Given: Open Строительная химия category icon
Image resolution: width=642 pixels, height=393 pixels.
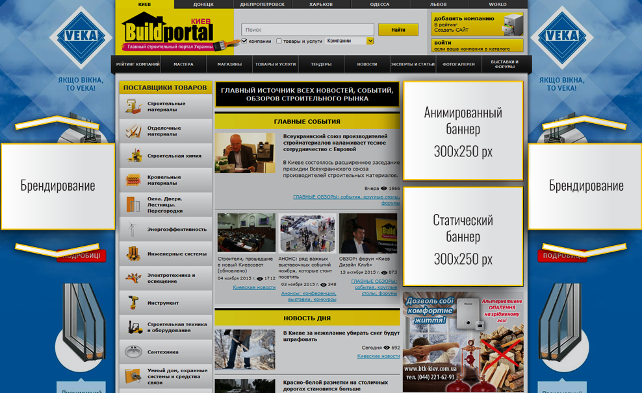Looking at the screenshot, I should (133, 155).
